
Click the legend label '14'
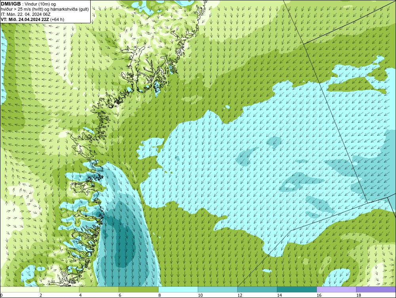pos(279,295)
